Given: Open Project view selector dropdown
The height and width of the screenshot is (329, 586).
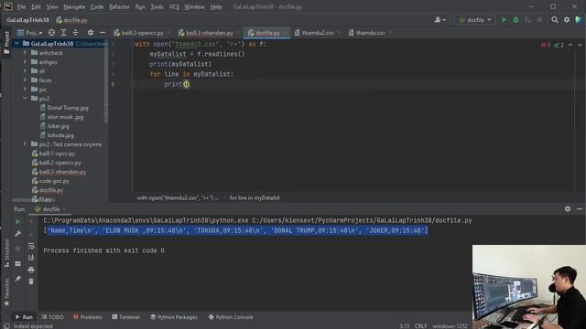Looking at the screenshot, I should click(30, 33).
